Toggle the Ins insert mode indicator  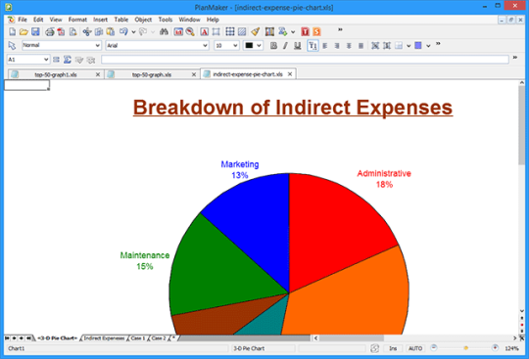pyautogui.click(x=393, y=348)
